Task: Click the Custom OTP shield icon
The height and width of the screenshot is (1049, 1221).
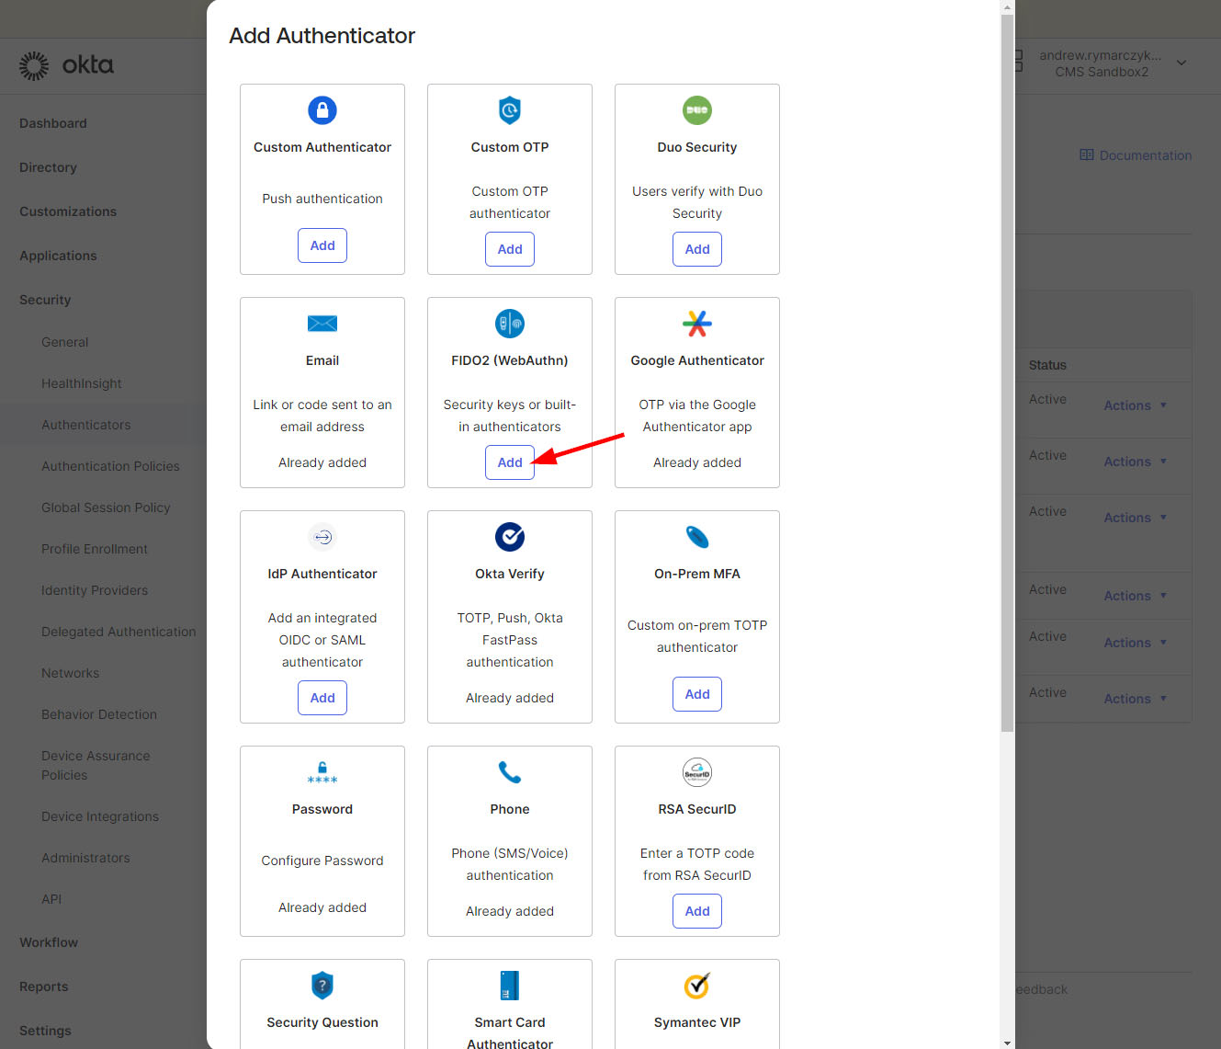Action: click(509, 110)
